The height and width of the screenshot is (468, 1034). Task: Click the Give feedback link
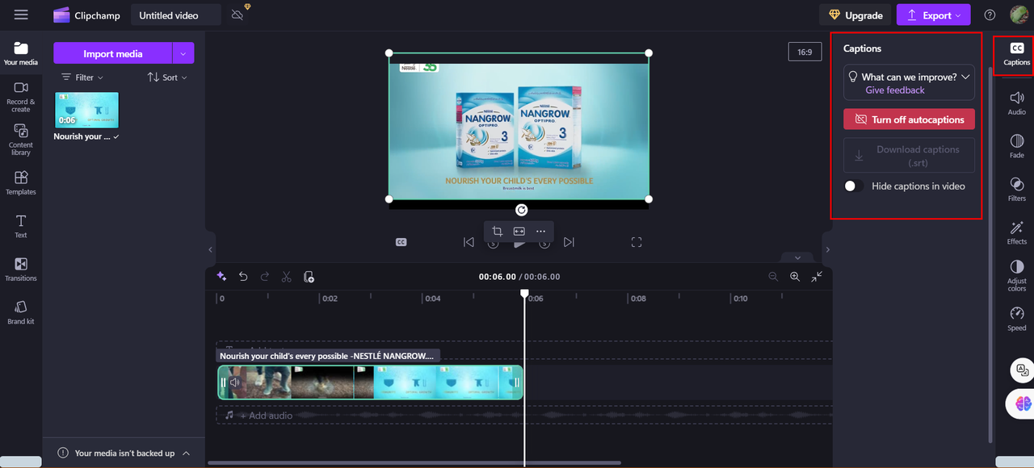895,90
